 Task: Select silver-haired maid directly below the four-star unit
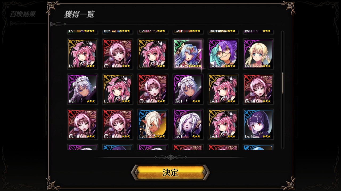coord(188,89)
